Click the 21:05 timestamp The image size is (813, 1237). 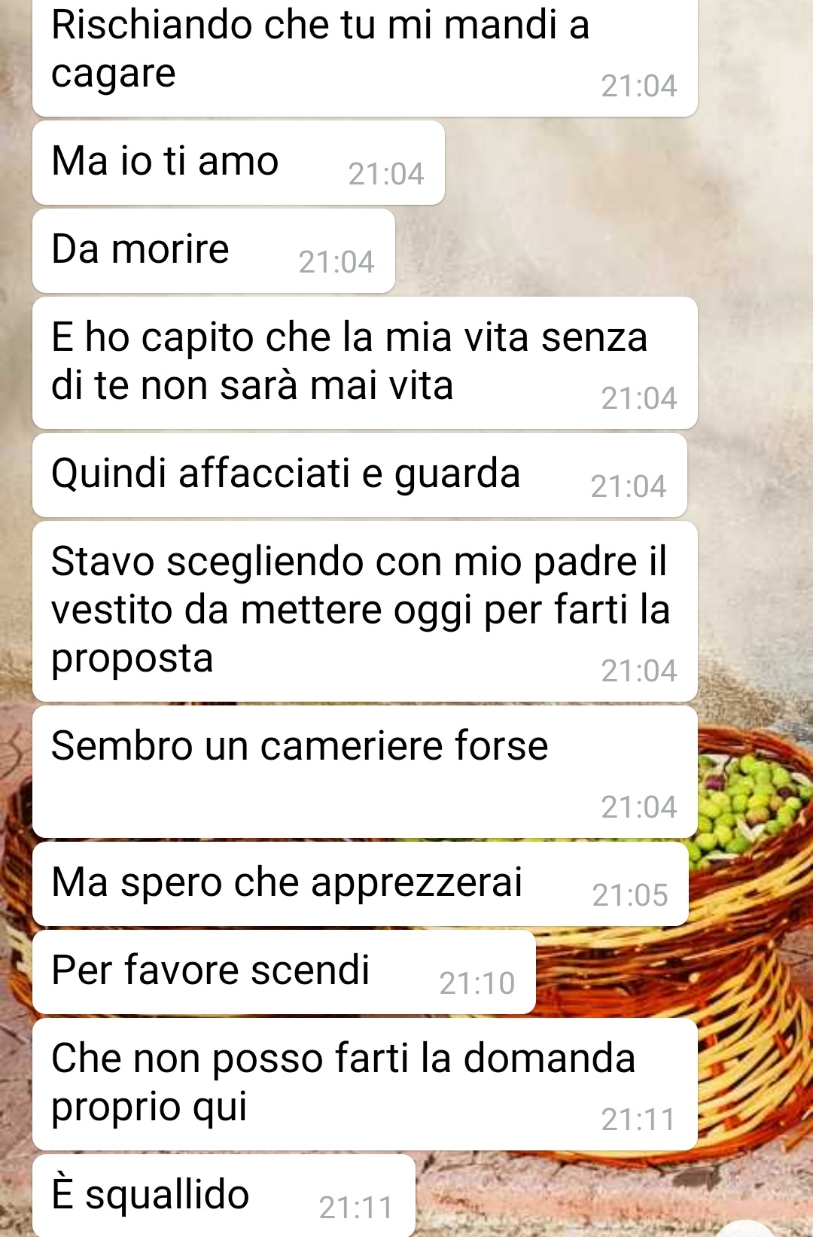coord(630,895)
